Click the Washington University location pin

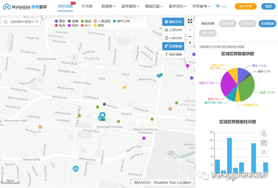[102, 116]
